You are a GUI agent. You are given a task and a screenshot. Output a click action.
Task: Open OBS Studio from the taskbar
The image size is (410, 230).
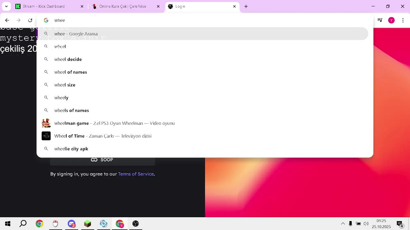135,224
